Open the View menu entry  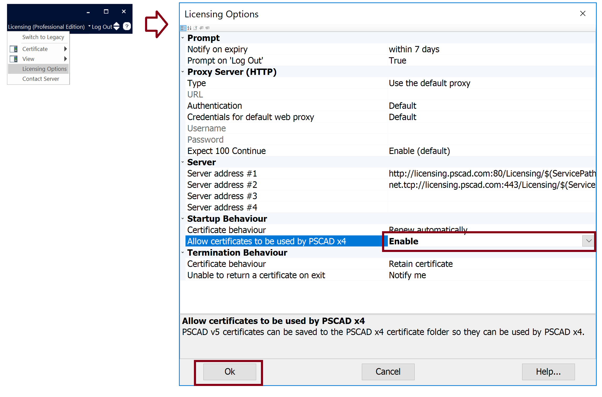click(x=38, y=59)
